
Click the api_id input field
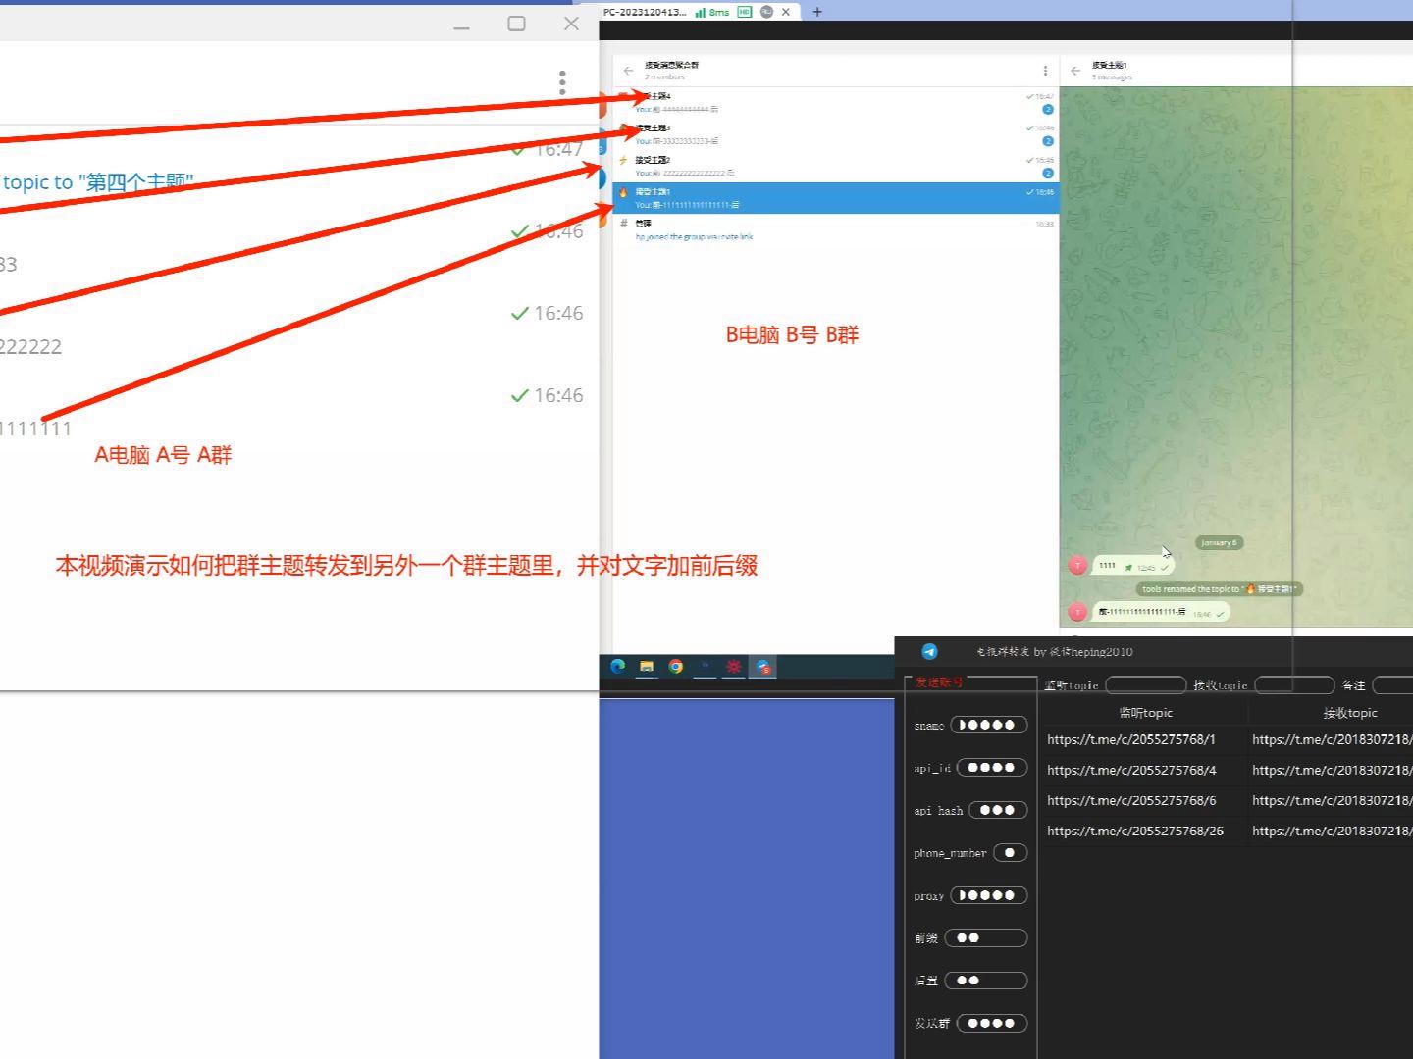tap(991, 768)
